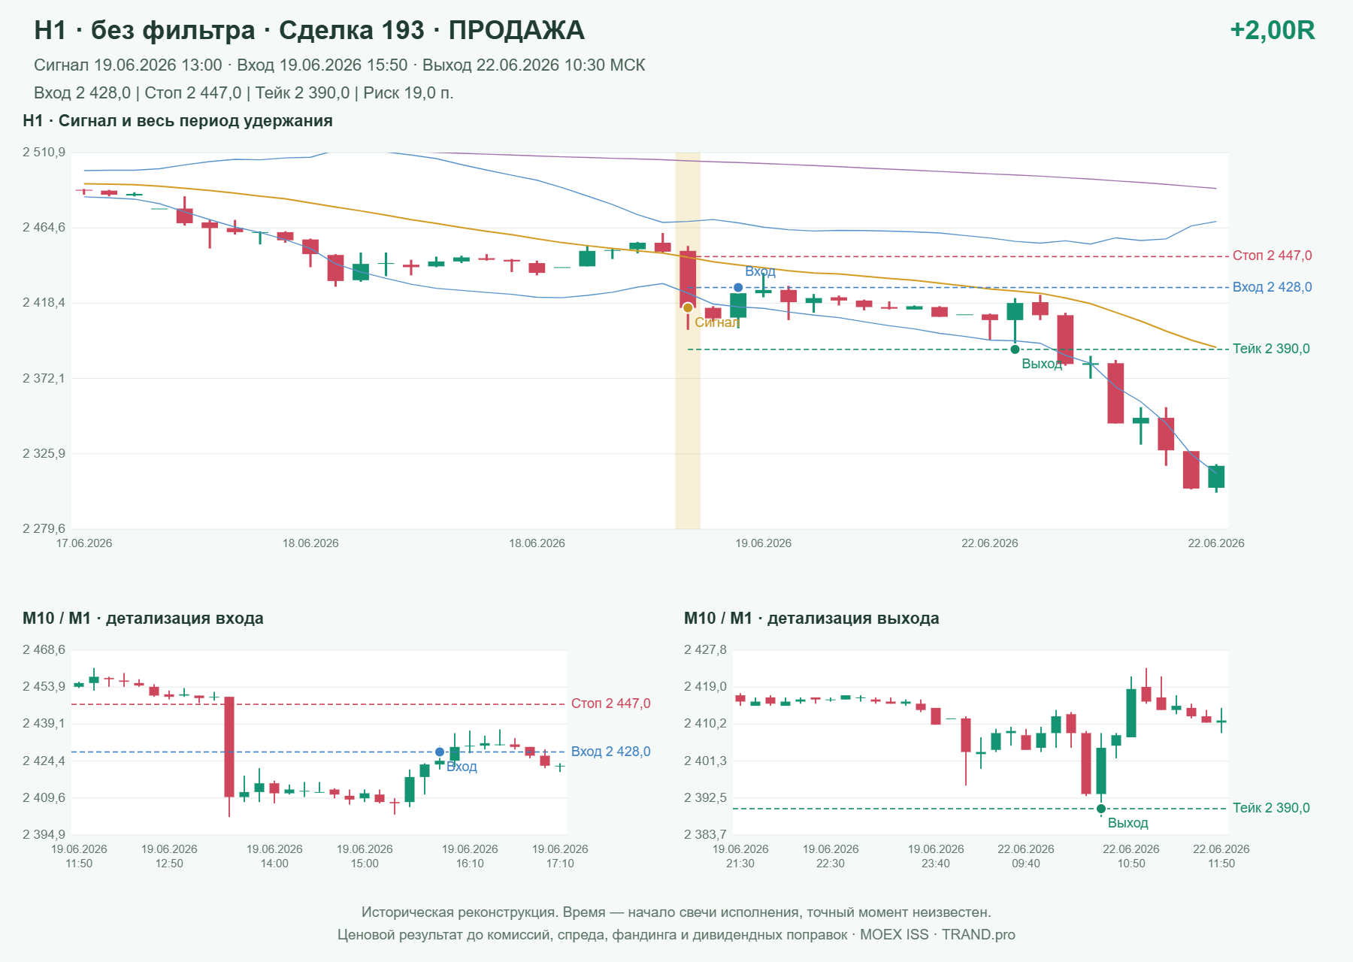Click the green Выход marker on H1 chart
Screen dimensions: 1353x962
click(1015, 349)
